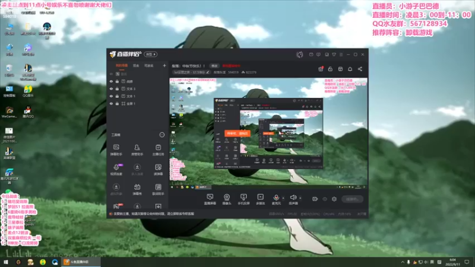Open the notification bell in the companion app
Viewport: 475px width, 267px height.
(x=350, y=69)
